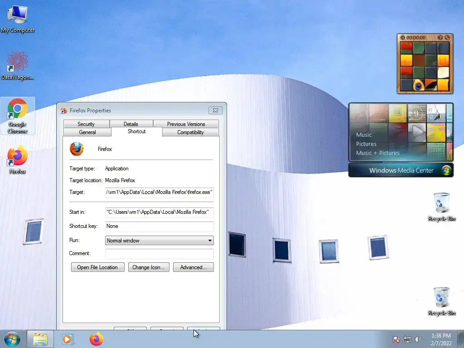The height and width of the screenshot is (348, 464).
Task: Click the Firefox logo inside the Shortcut tab
Action: pyautogui.click(x=77, y=149)
